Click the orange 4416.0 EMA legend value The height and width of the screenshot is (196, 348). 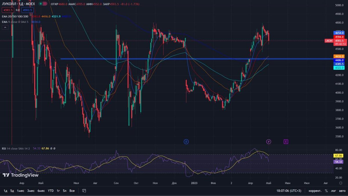46,16
